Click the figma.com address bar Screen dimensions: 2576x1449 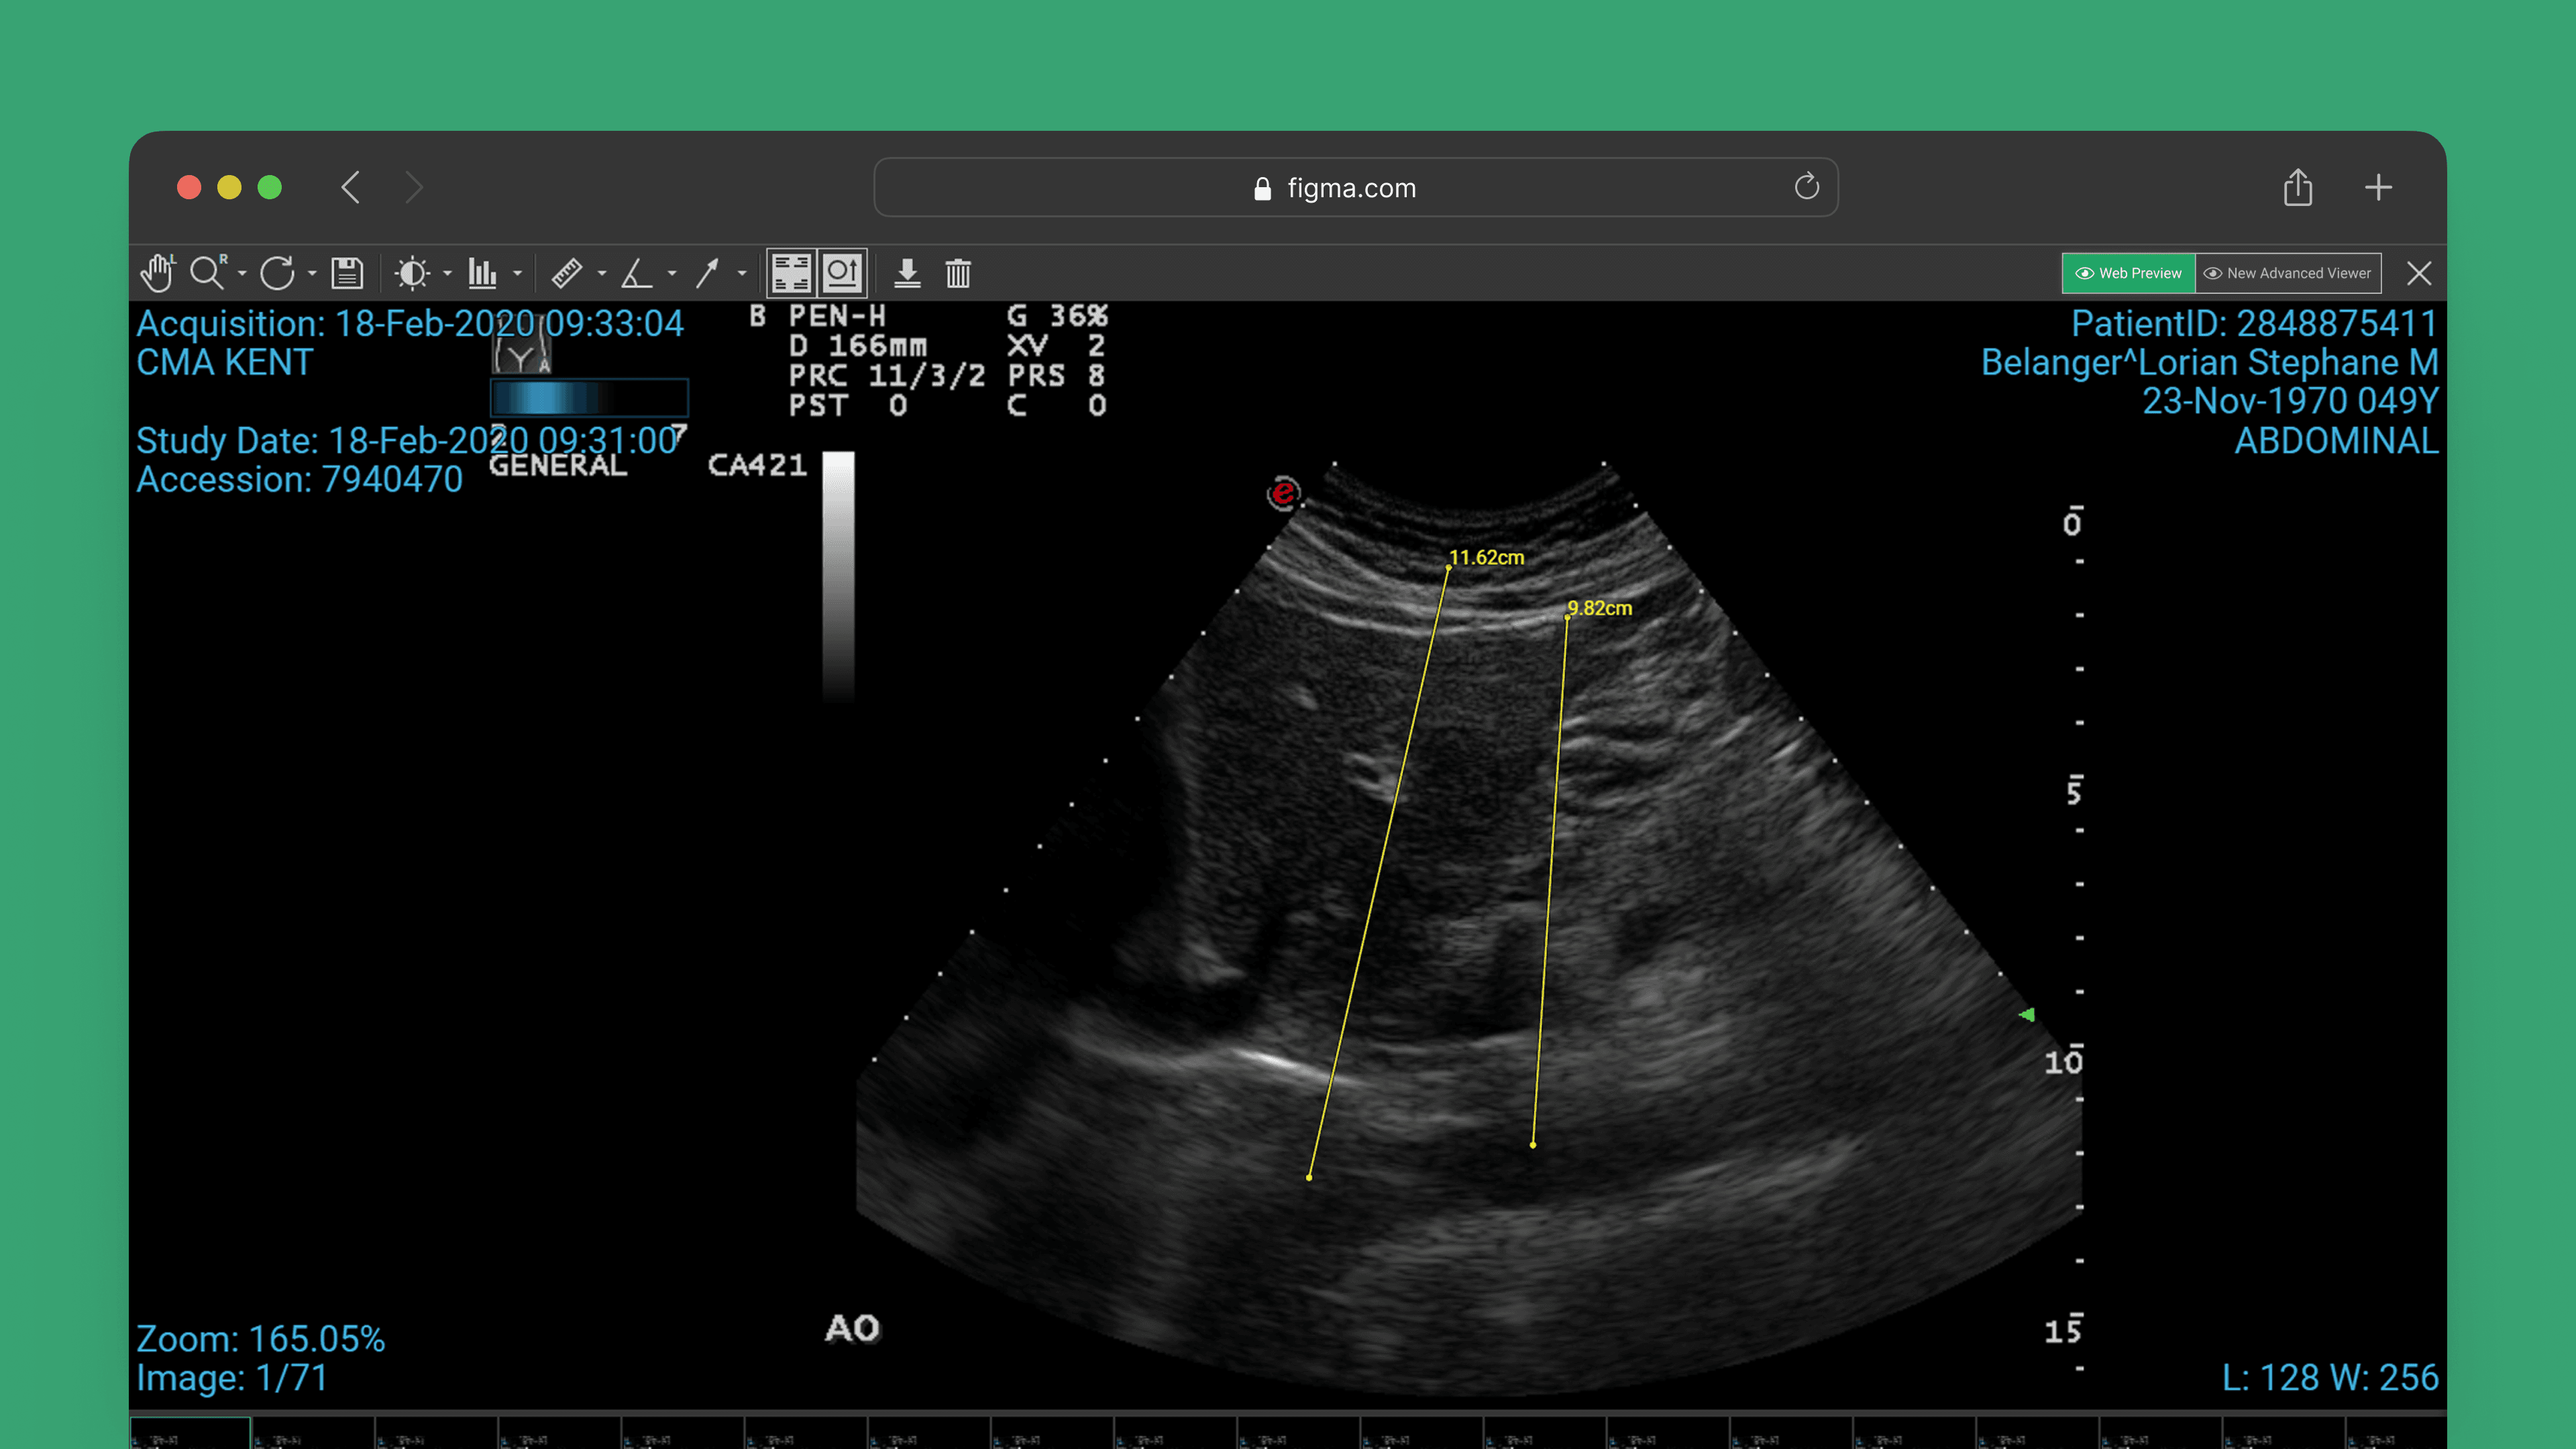point(1350,188)
